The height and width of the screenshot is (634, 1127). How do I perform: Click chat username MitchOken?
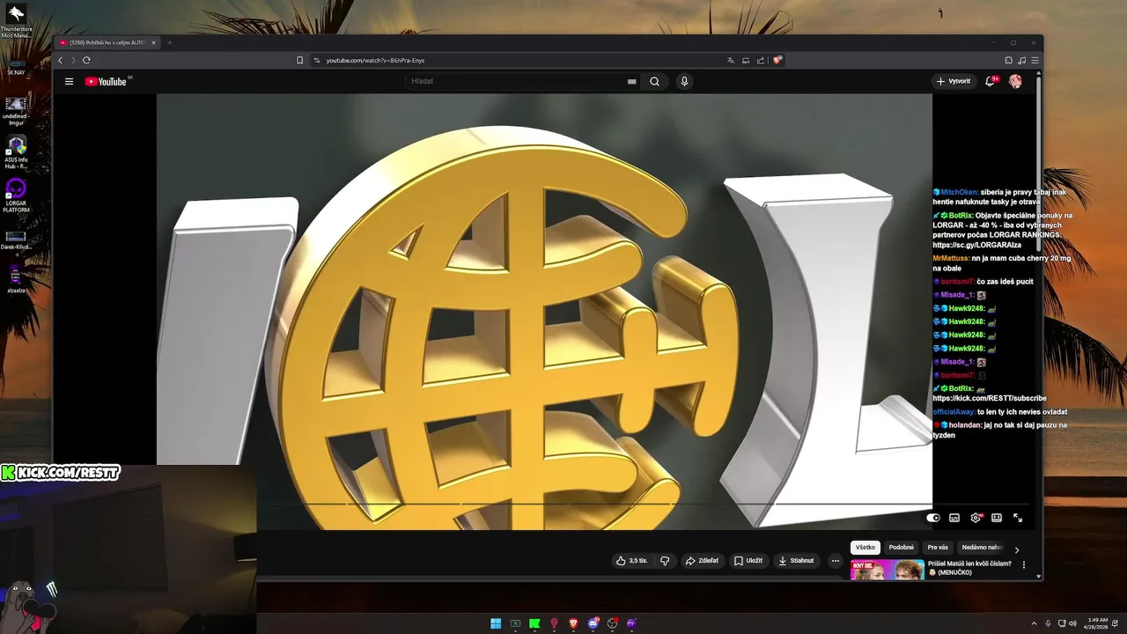tap(960, 191)
